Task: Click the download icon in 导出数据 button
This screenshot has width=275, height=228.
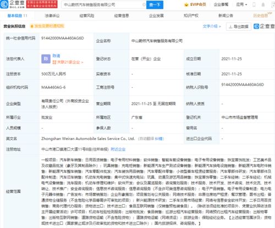Action: tap(230, 27)
